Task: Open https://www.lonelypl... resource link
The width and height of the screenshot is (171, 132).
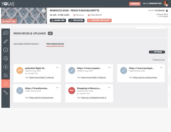Action: 141,68
